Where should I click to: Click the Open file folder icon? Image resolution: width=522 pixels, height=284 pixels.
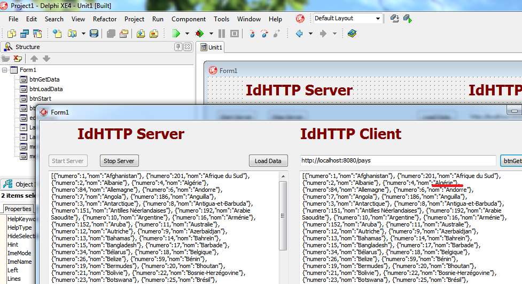coord(72,34)
